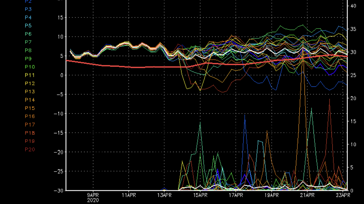Click the 9APR date label

tap(93, 195)
